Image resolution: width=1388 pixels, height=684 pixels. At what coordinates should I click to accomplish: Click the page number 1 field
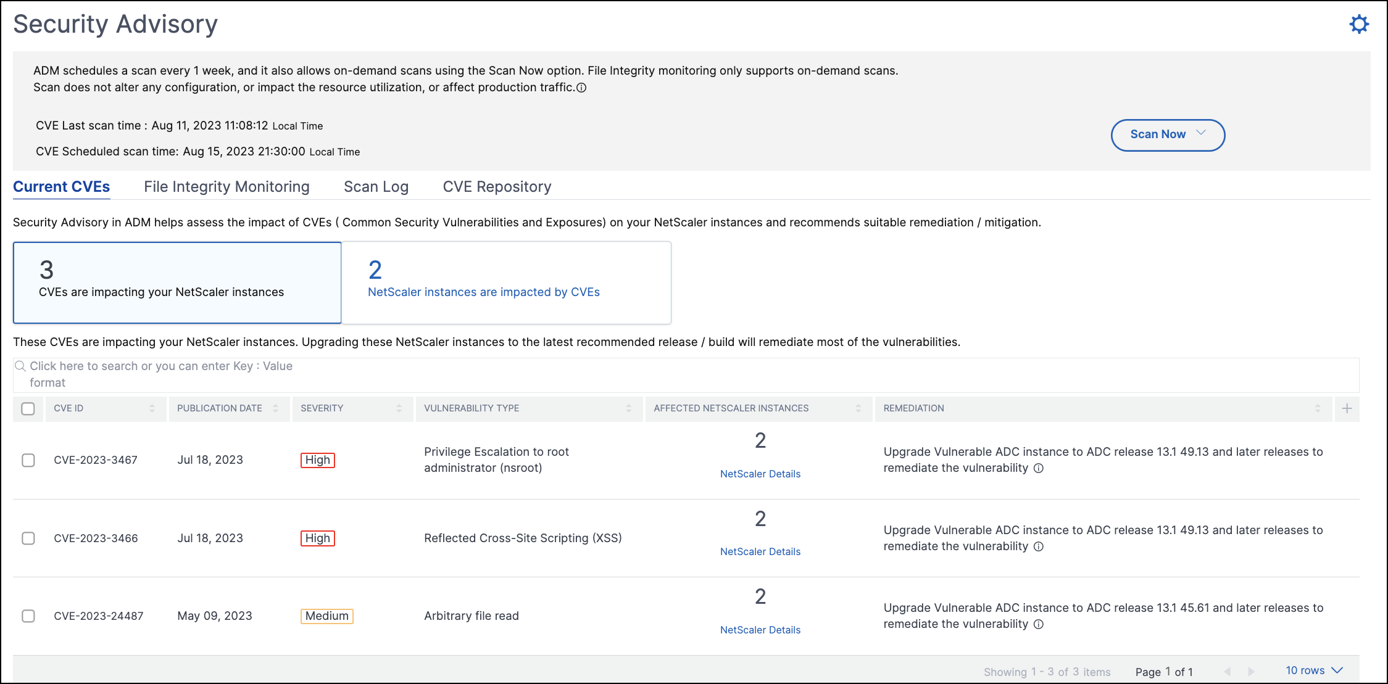click(1168, 672)
